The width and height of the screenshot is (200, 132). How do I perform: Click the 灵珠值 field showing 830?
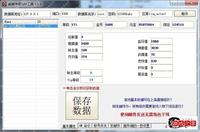click(162, 61)
